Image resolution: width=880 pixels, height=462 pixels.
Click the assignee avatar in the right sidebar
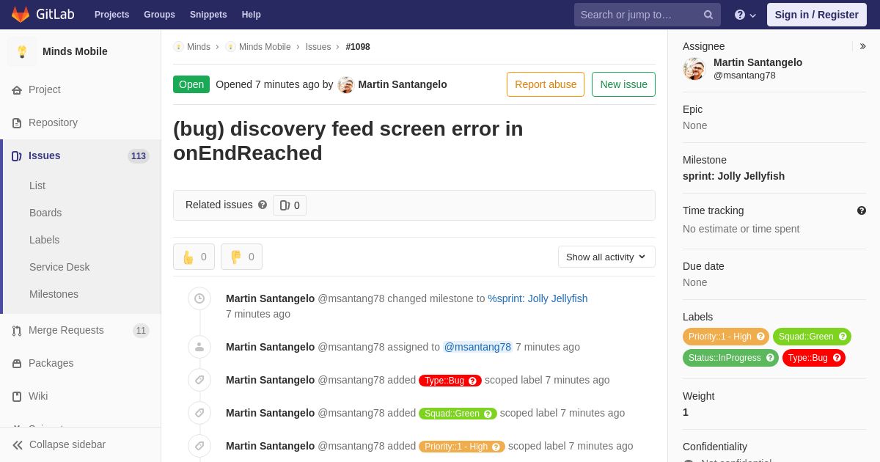tap(694, 69)
